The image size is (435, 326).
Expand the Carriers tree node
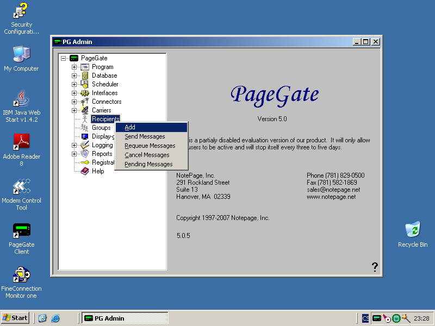[x=74, y=110]
